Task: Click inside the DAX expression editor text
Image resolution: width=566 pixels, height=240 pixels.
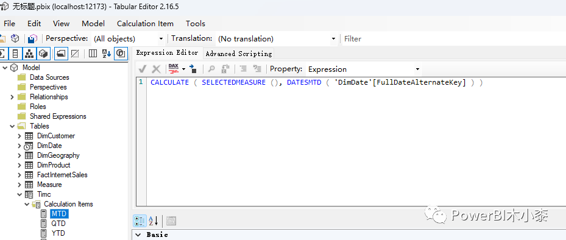Action: (x=316, y=82)
